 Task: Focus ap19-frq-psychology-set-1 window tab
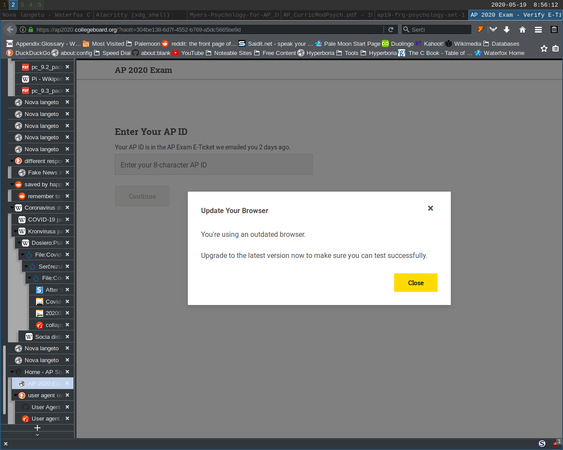[x=421, y=15]
